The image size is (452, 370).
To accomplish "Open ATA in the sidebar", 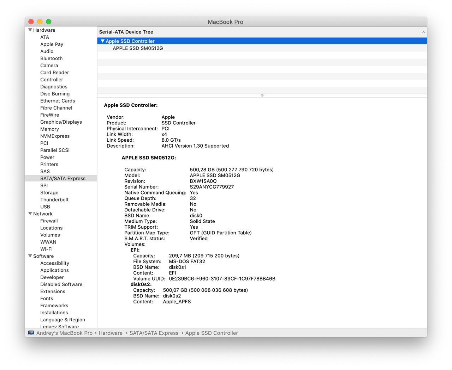I will tap(44, 37).
